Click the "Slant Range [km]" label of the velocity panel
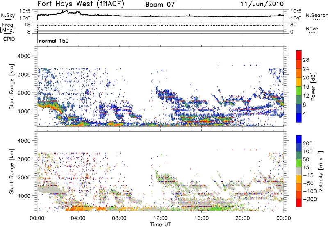 point(11,171)
